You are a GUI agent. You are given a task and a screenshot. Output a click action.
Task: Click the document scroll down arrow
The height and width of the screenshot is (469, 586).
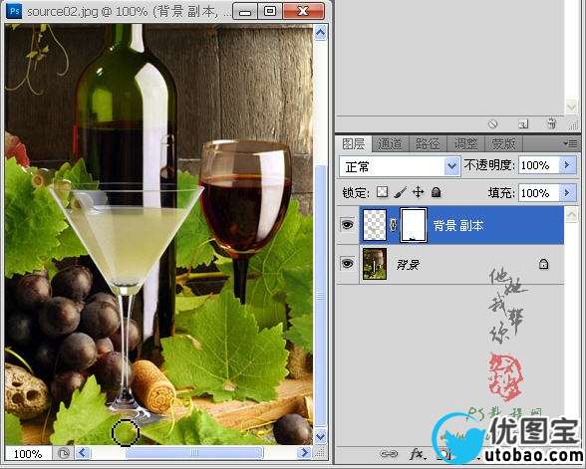[320, 436]
